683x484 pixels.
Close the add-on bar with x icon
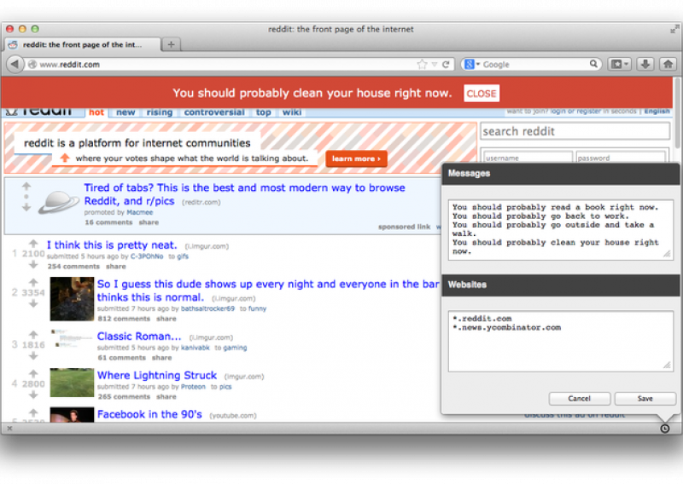[x=9, y=429]
